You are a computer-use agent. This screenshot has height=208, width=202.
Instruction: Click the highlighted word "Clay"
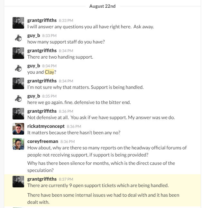pos(49,72)
